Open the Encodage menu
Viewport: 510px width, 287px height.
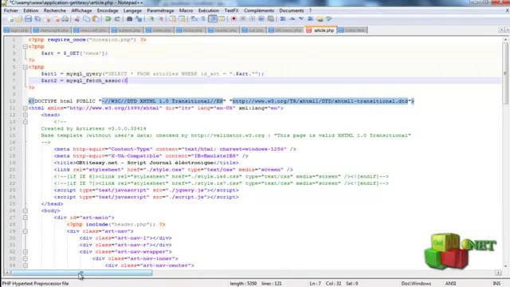(108, 10)
